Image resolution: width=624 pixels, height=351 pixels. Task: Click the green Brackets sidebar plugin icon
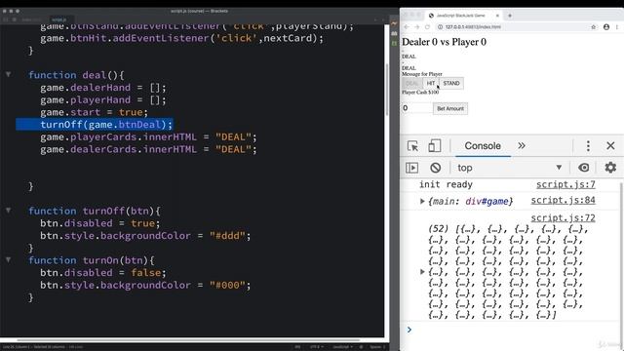(x=394, y=43)
